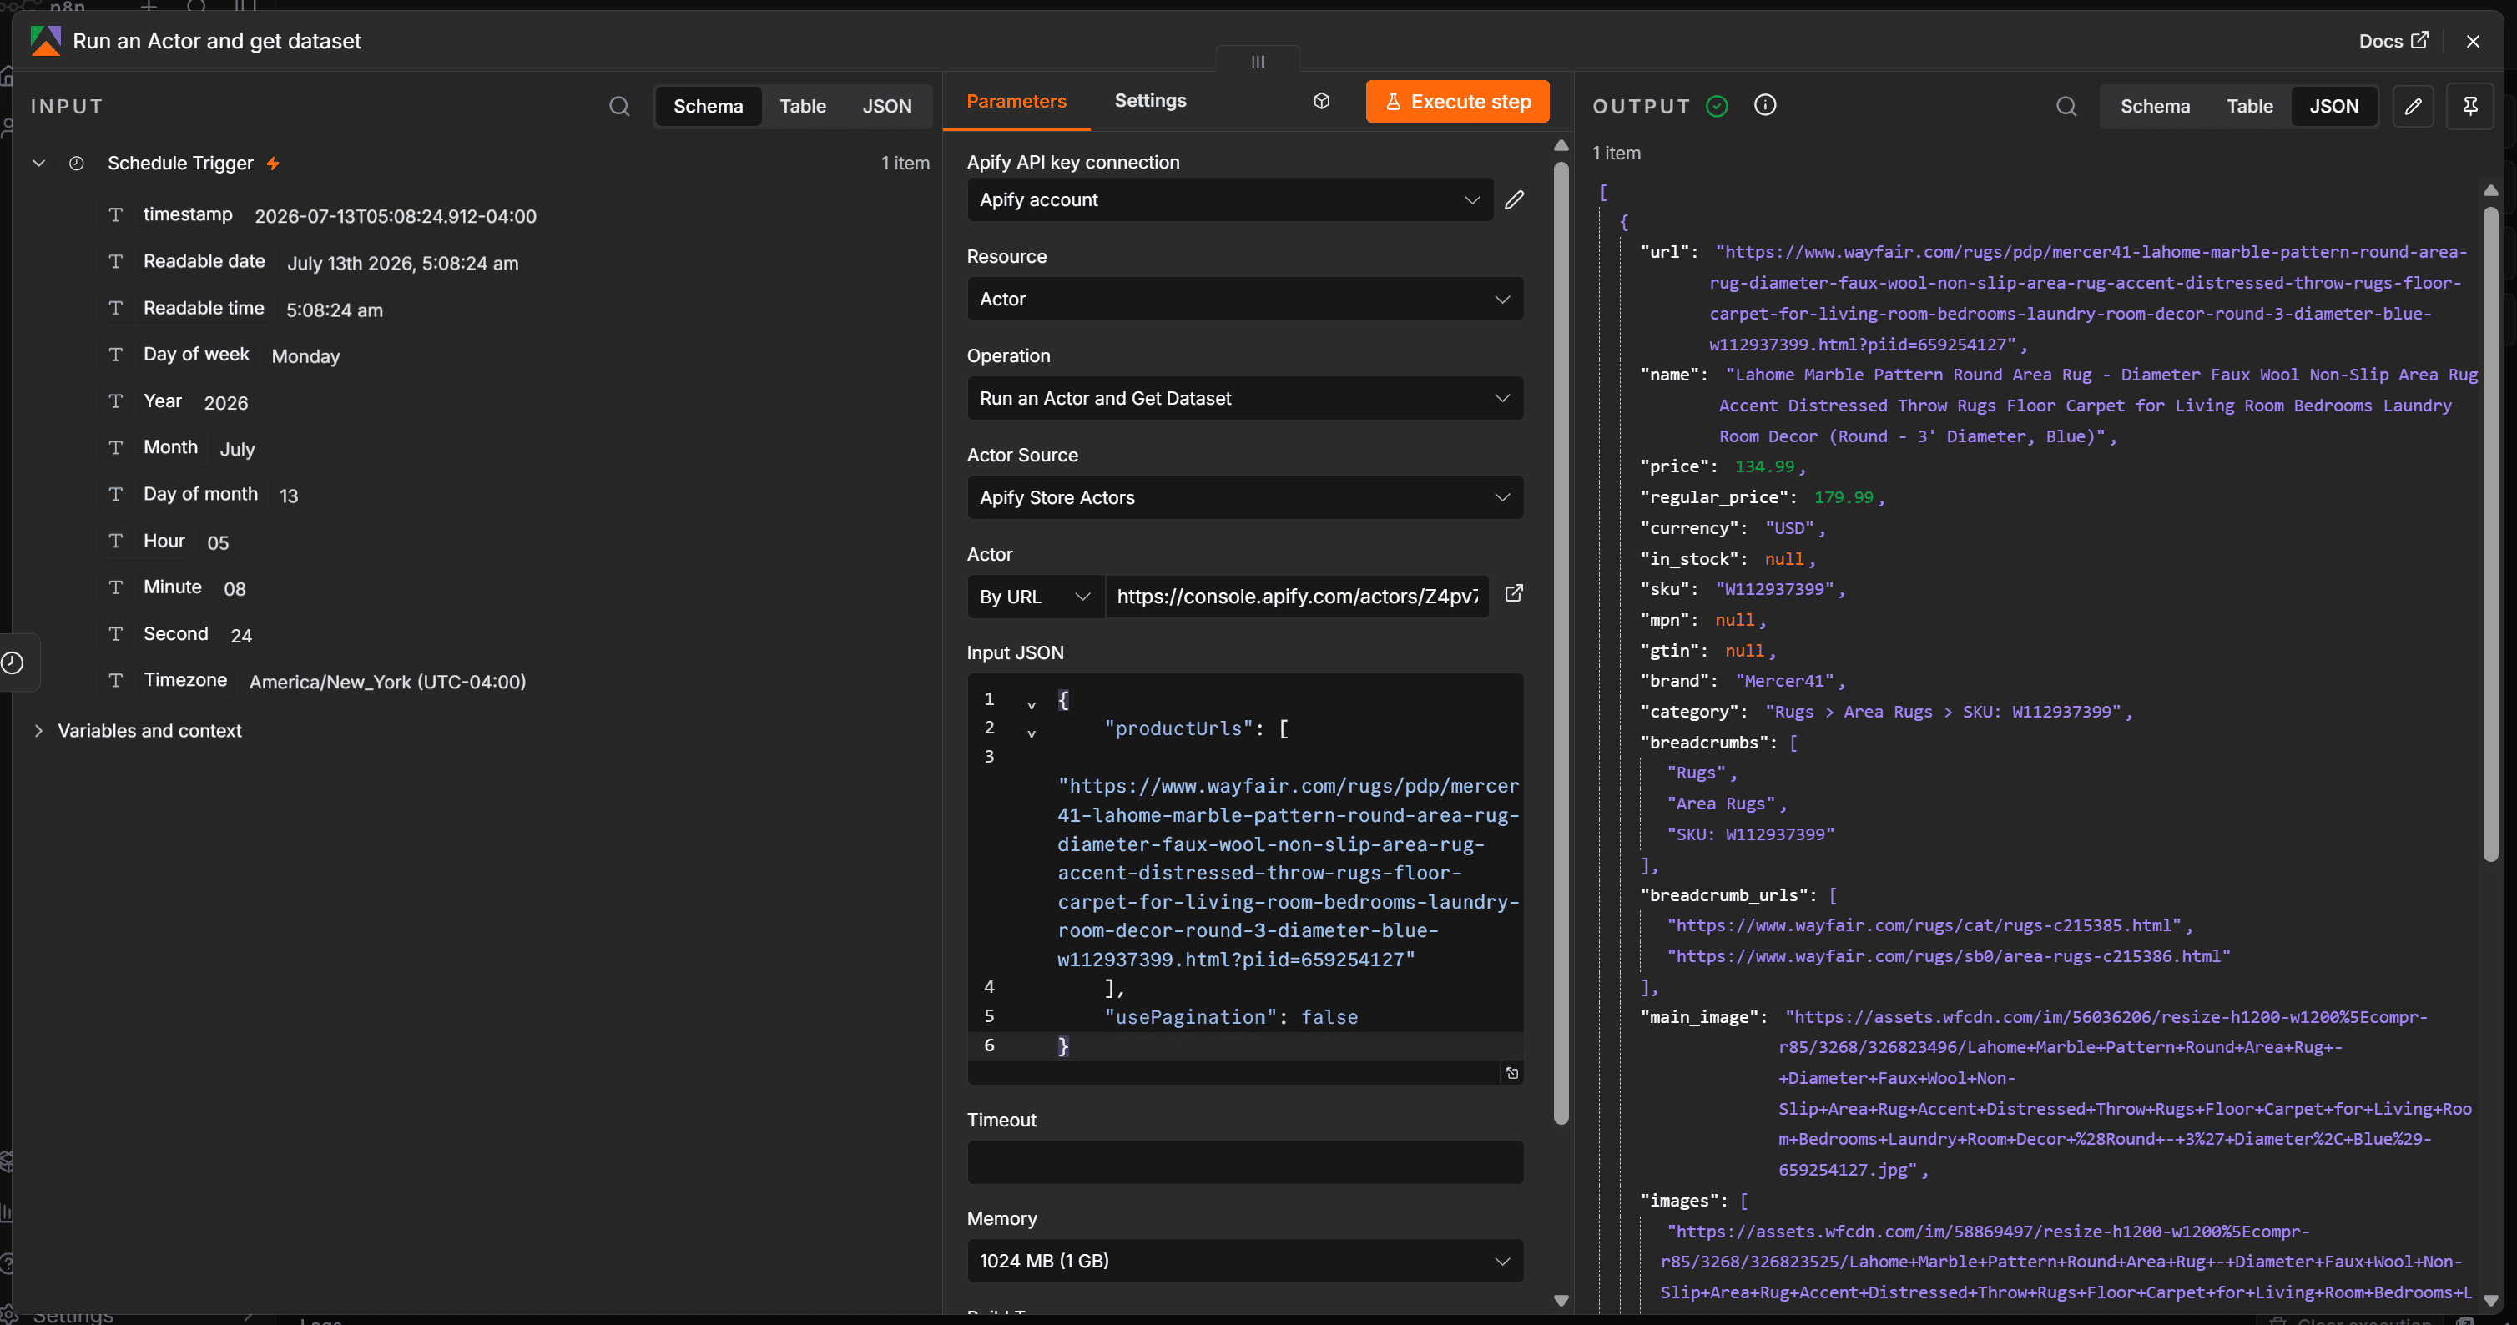2517x1325 pixels.
Task: Click the Schedule Trigger clock icon
Action: (76, 164)
